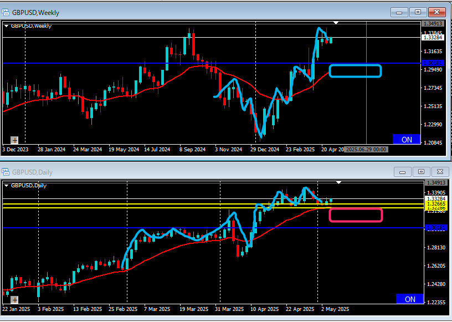Click the 1.22355 price on the Daily scale
This screenshot has height=322, width=452.
pos(436,302)
